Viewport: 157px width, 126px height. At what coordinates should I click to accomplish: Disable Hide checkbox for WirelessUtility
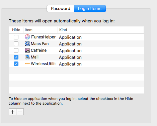(x=16, y=64)
